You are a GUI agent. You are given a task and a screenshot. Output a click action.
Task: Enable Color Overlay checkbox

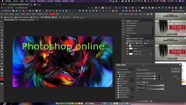click(x=118, y=88)
